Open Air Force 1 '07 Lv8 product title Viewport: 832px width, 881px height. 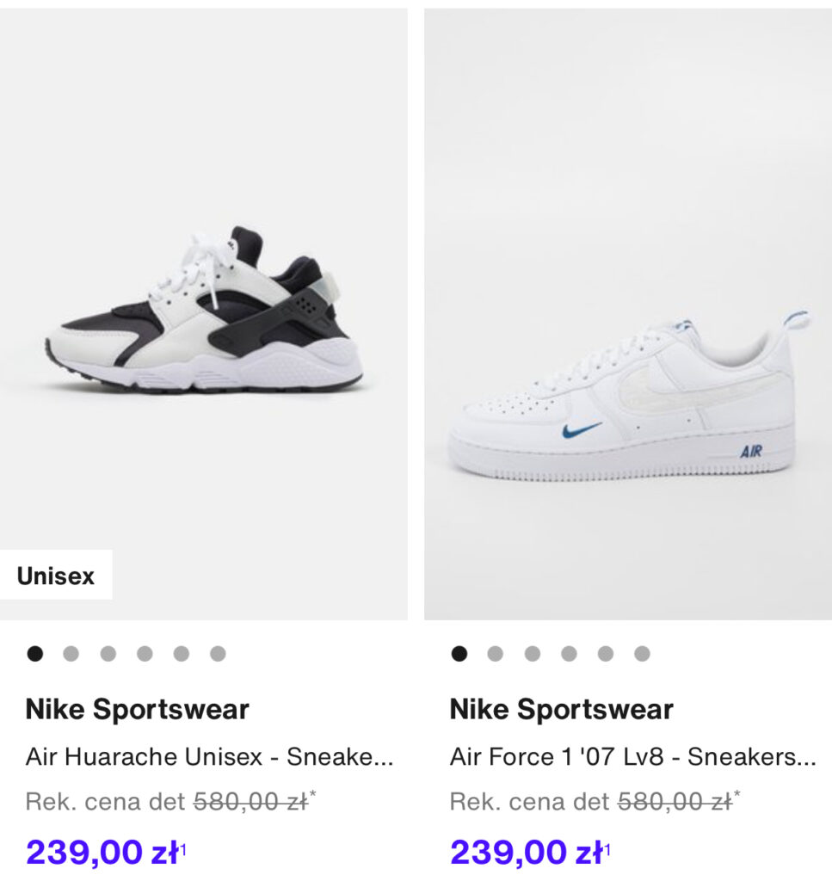[633, 756]
